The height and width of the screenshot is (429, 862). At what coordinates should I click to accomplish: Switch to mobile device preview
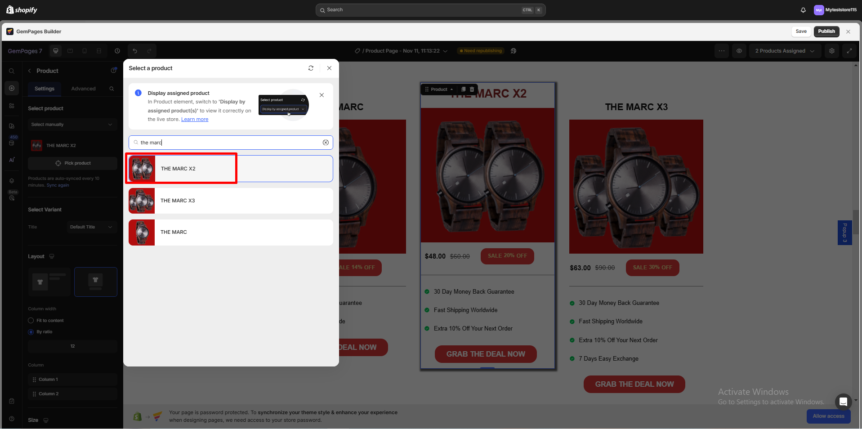[x=85, y=51]
